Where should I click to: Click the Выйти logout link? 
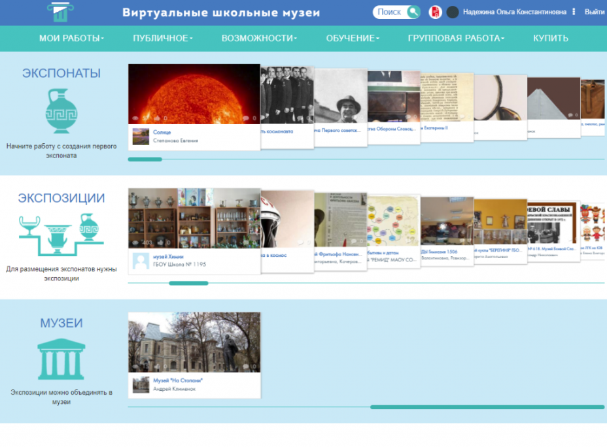(594, 12)
